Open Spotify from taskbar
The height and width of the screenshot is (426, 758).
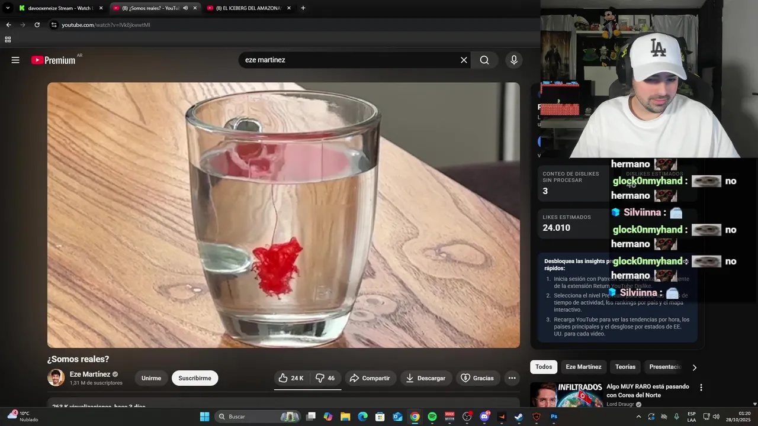pos(432,417)
